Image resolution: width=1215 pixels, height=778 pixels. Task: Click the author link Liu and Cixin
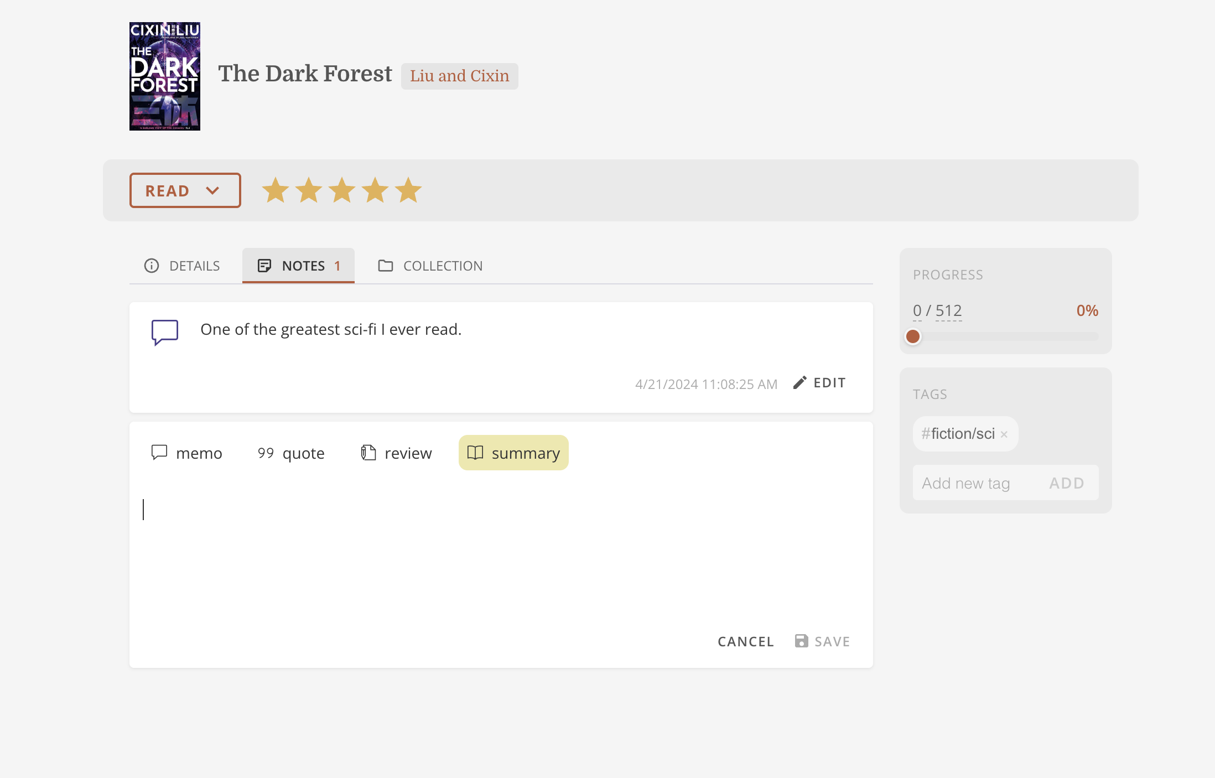[x=459, y=76]
